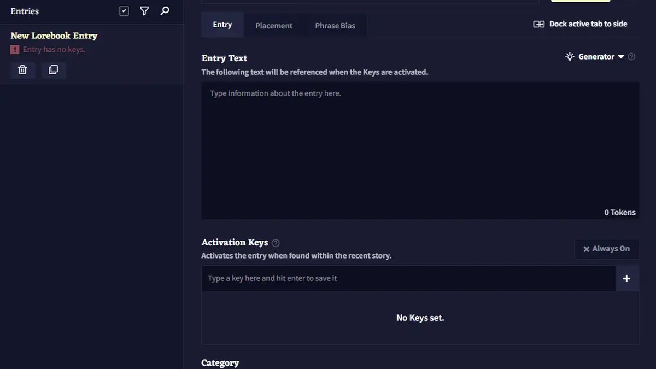
Task: Focus the Entry Text area
Action: click(x=420, y=150)
